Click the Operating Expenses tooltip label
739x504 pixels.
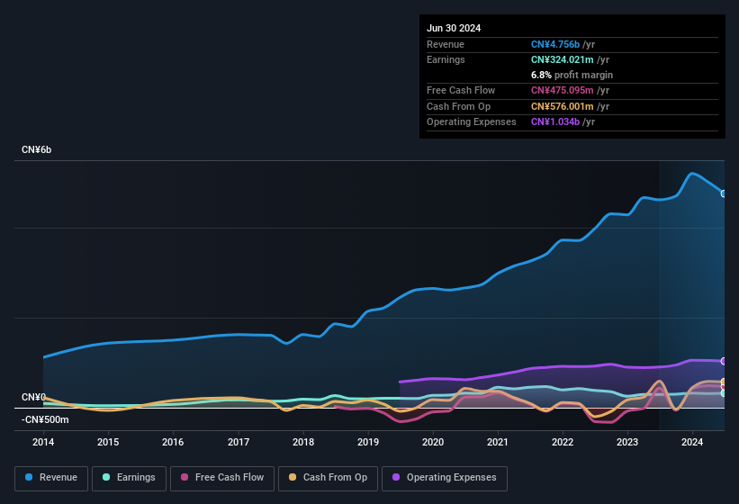coord(472,122)
